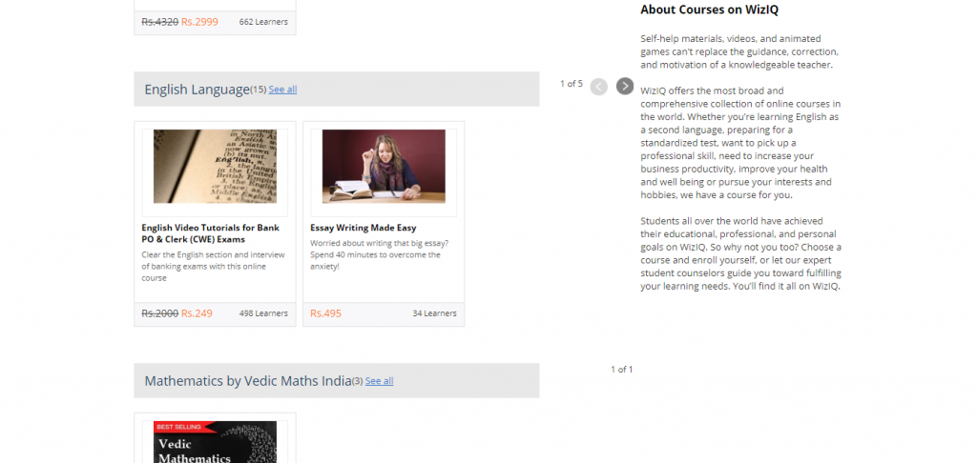Click the Rs.249 discounted price
Viewport: 977px width, 463px height.
click(197, 313)
